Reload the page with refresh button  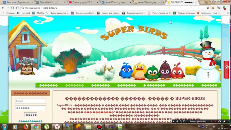(x=15, y=8)
